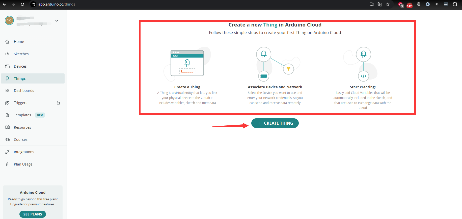The image size is (462, 219).
Task: Click the SEE PLANS button
Action: click(x=33, y=214)
